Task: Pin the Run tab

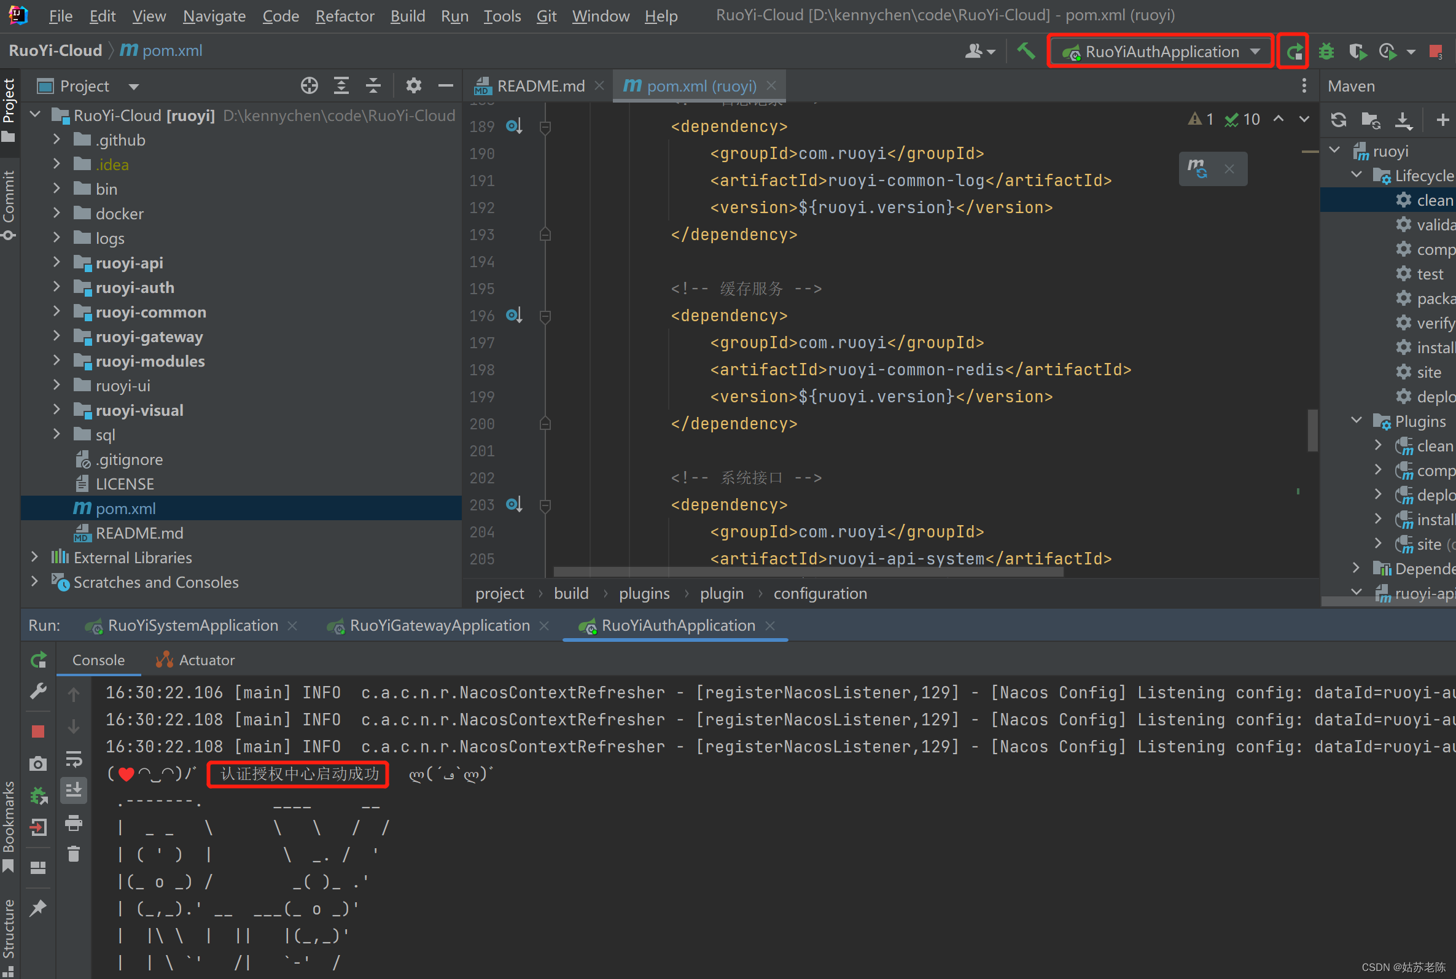Action: 38,907
